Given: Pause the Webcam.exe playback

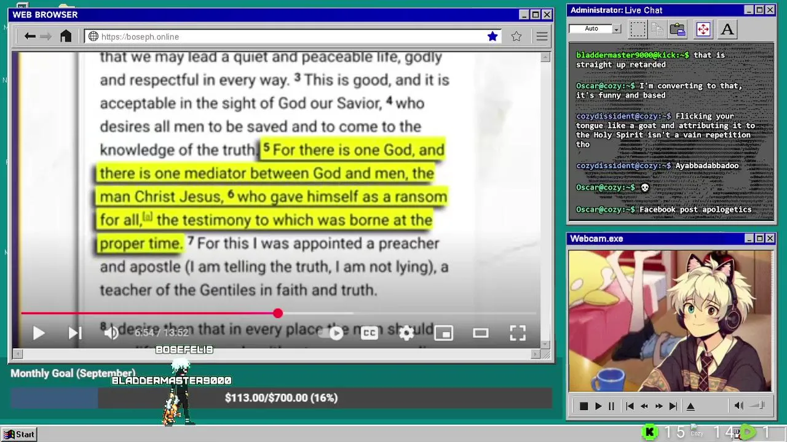Looking at the screenshot, I should 611,406.
